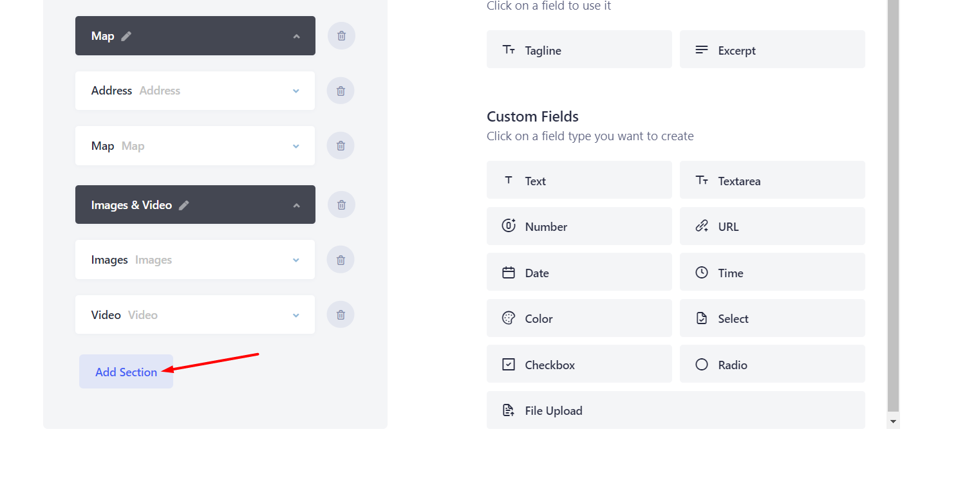Collapse the Map section header
The height and width of the screenshot is (483, 976).
tap(297, 35)
